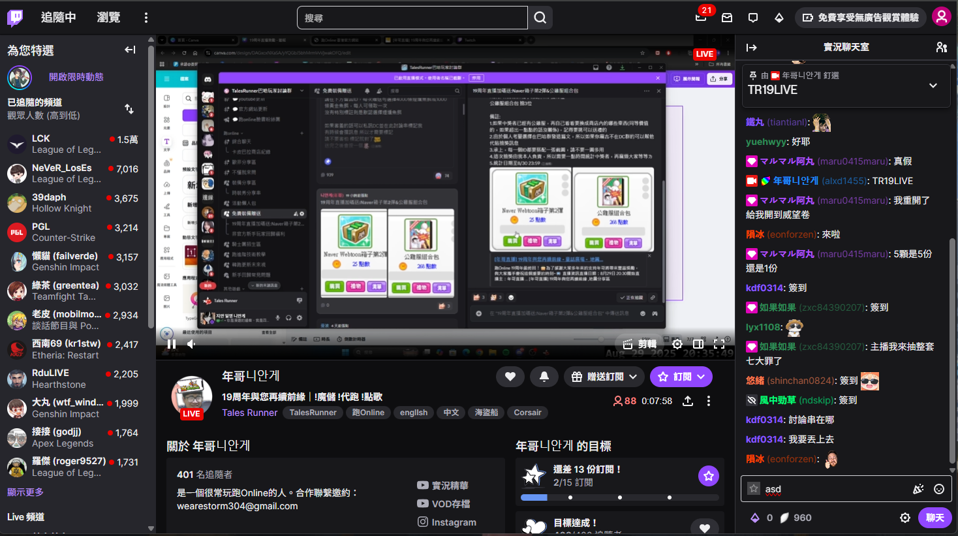Click the search input field
This screenshot has width=958, height=536.
pos(412,18)
